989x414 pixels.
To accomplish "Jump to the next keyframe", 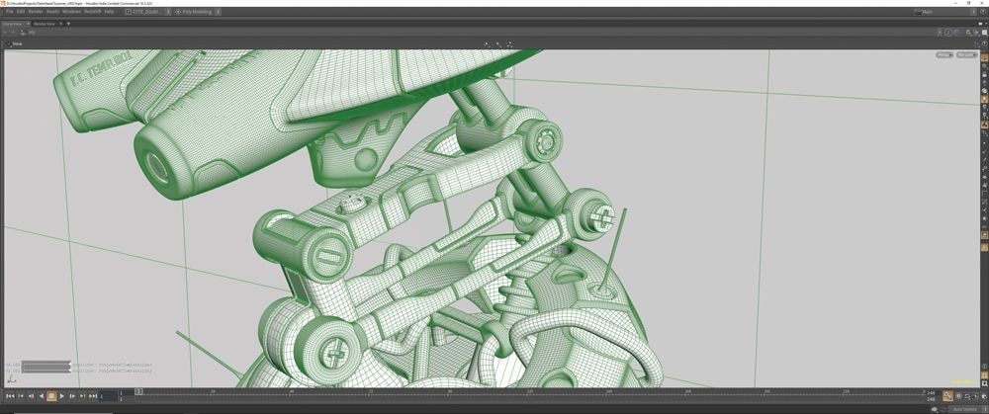I will [82, 396].
